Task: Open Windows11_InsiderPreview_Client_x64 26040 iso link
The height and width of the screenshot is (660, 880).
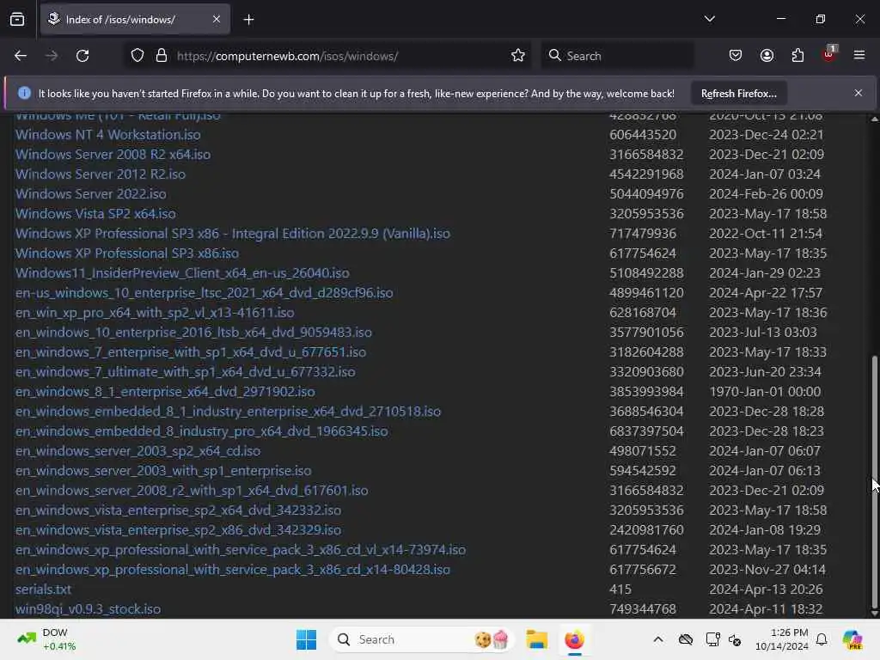Action: coord(182,272)
